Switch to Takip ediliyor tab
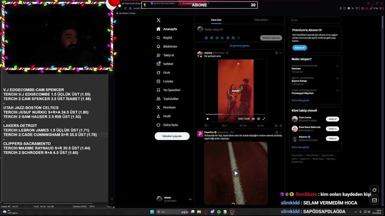 pyautogui.click(x=261, y=20)
